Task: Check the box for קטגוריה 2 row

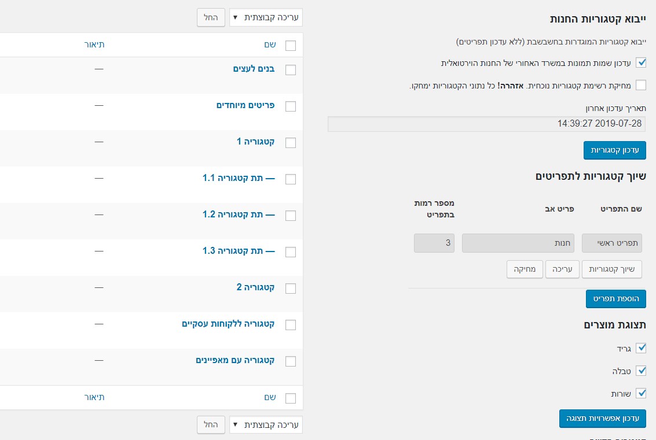Action: point(290,289)
